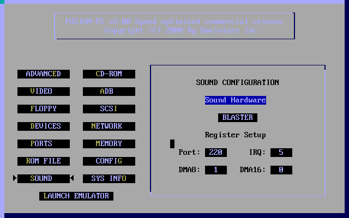Click the IRQ value field
Image resolution: width=349 pixels, height=218 pixels.
281,153
